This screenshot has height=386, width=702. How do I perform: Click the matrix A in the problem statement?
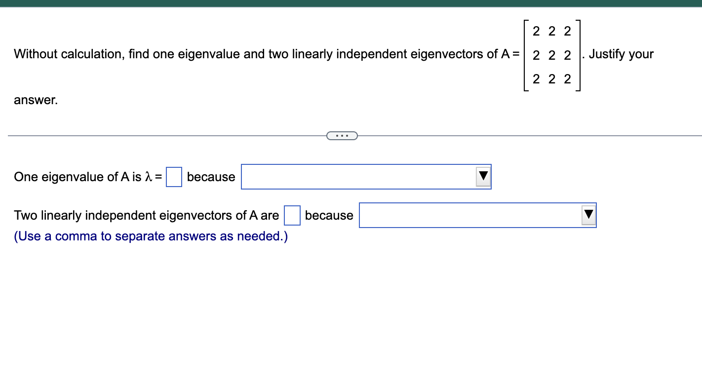(x=551, y=55)
